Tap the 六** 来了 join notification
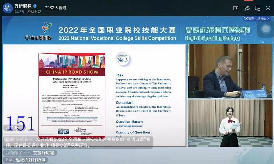 [x=14, y=127]
